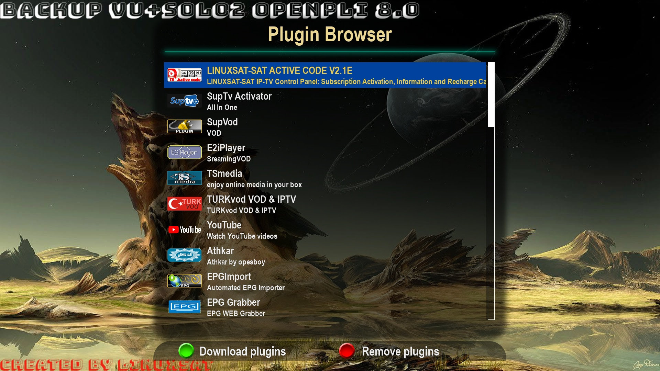The width and height of the screenshot is (660, 371).
Task: Open the TSmedia plugin title
Action: (224, 173)
